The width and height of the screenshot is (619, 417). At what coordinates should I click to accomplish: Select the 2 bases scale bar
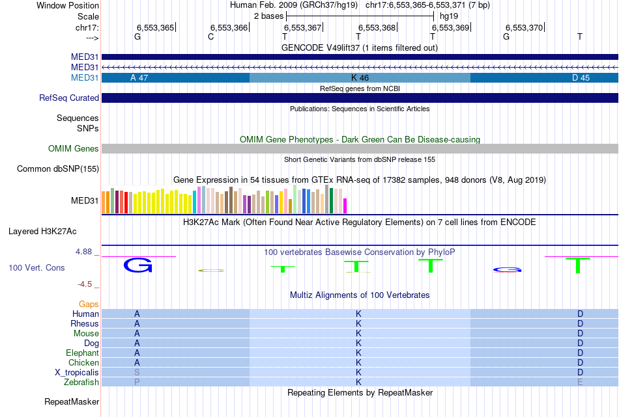[360, 16]
